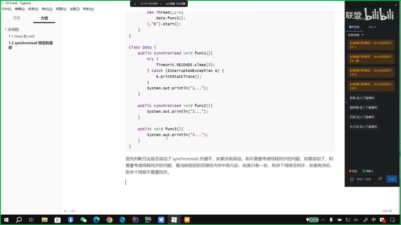Switch the 中 input method indicator
Image resolution: width=401 pixels, height=225 pixels.
[x=374, y=220]
